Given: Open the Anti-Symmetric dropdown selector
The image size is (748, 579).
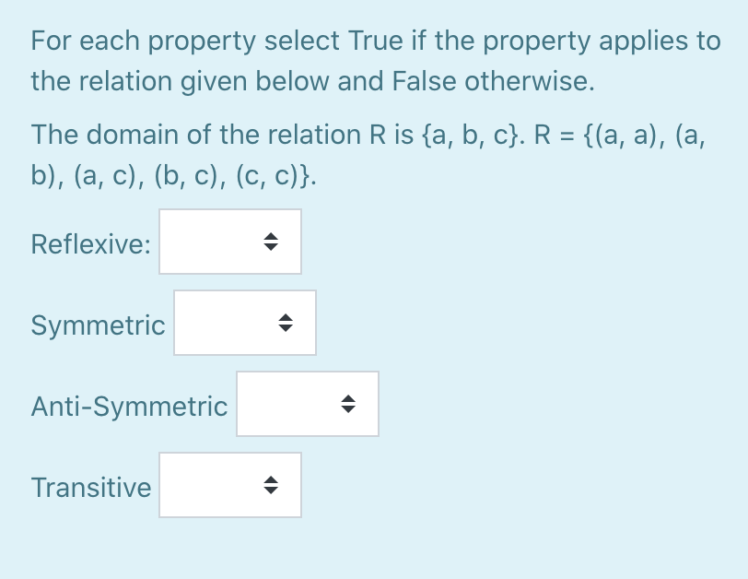Looking at the screenshot, I should (307, 404).
